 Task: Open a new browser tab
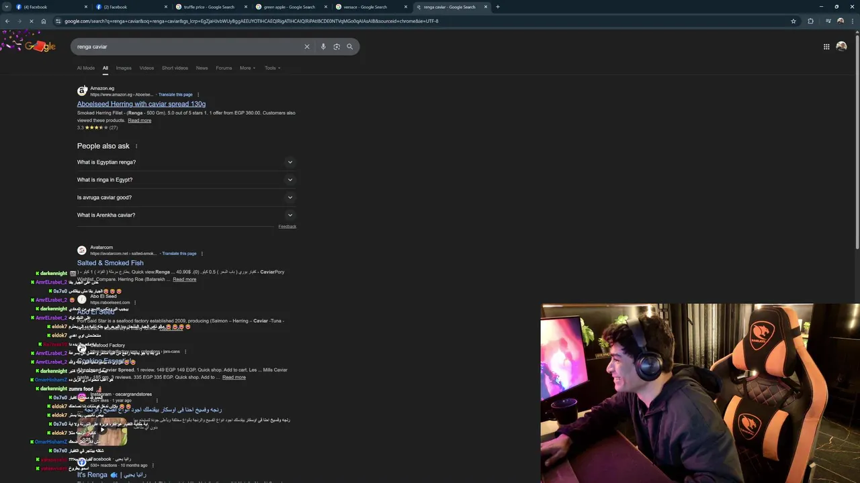(497, 7)
